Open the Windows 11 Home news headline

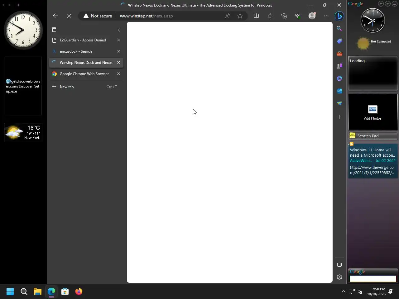373,153
